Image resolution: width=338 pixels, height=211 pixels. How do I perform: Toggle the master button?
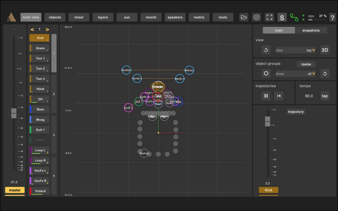pyautogui.click(x=15, y=190)
